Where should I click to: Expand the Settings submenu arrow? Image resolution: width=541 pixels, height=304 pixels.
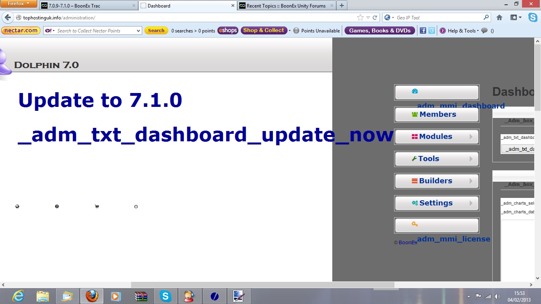pyautogui.click(x=471, y=203)
